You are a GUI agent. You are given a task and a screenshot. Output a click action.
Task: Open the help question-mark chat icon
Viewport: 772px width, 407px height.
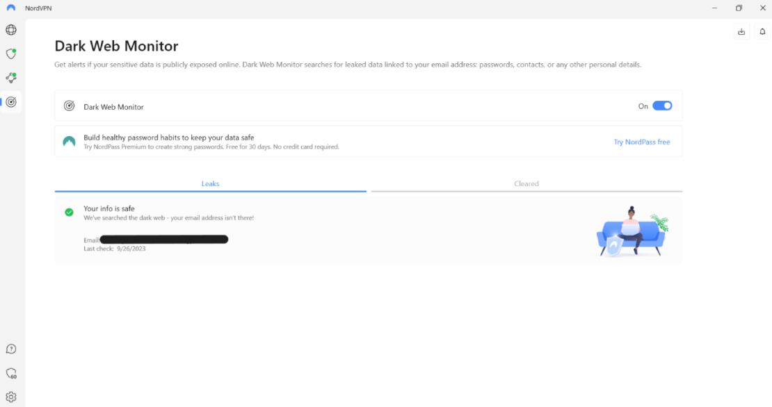[x=11, y=349]
